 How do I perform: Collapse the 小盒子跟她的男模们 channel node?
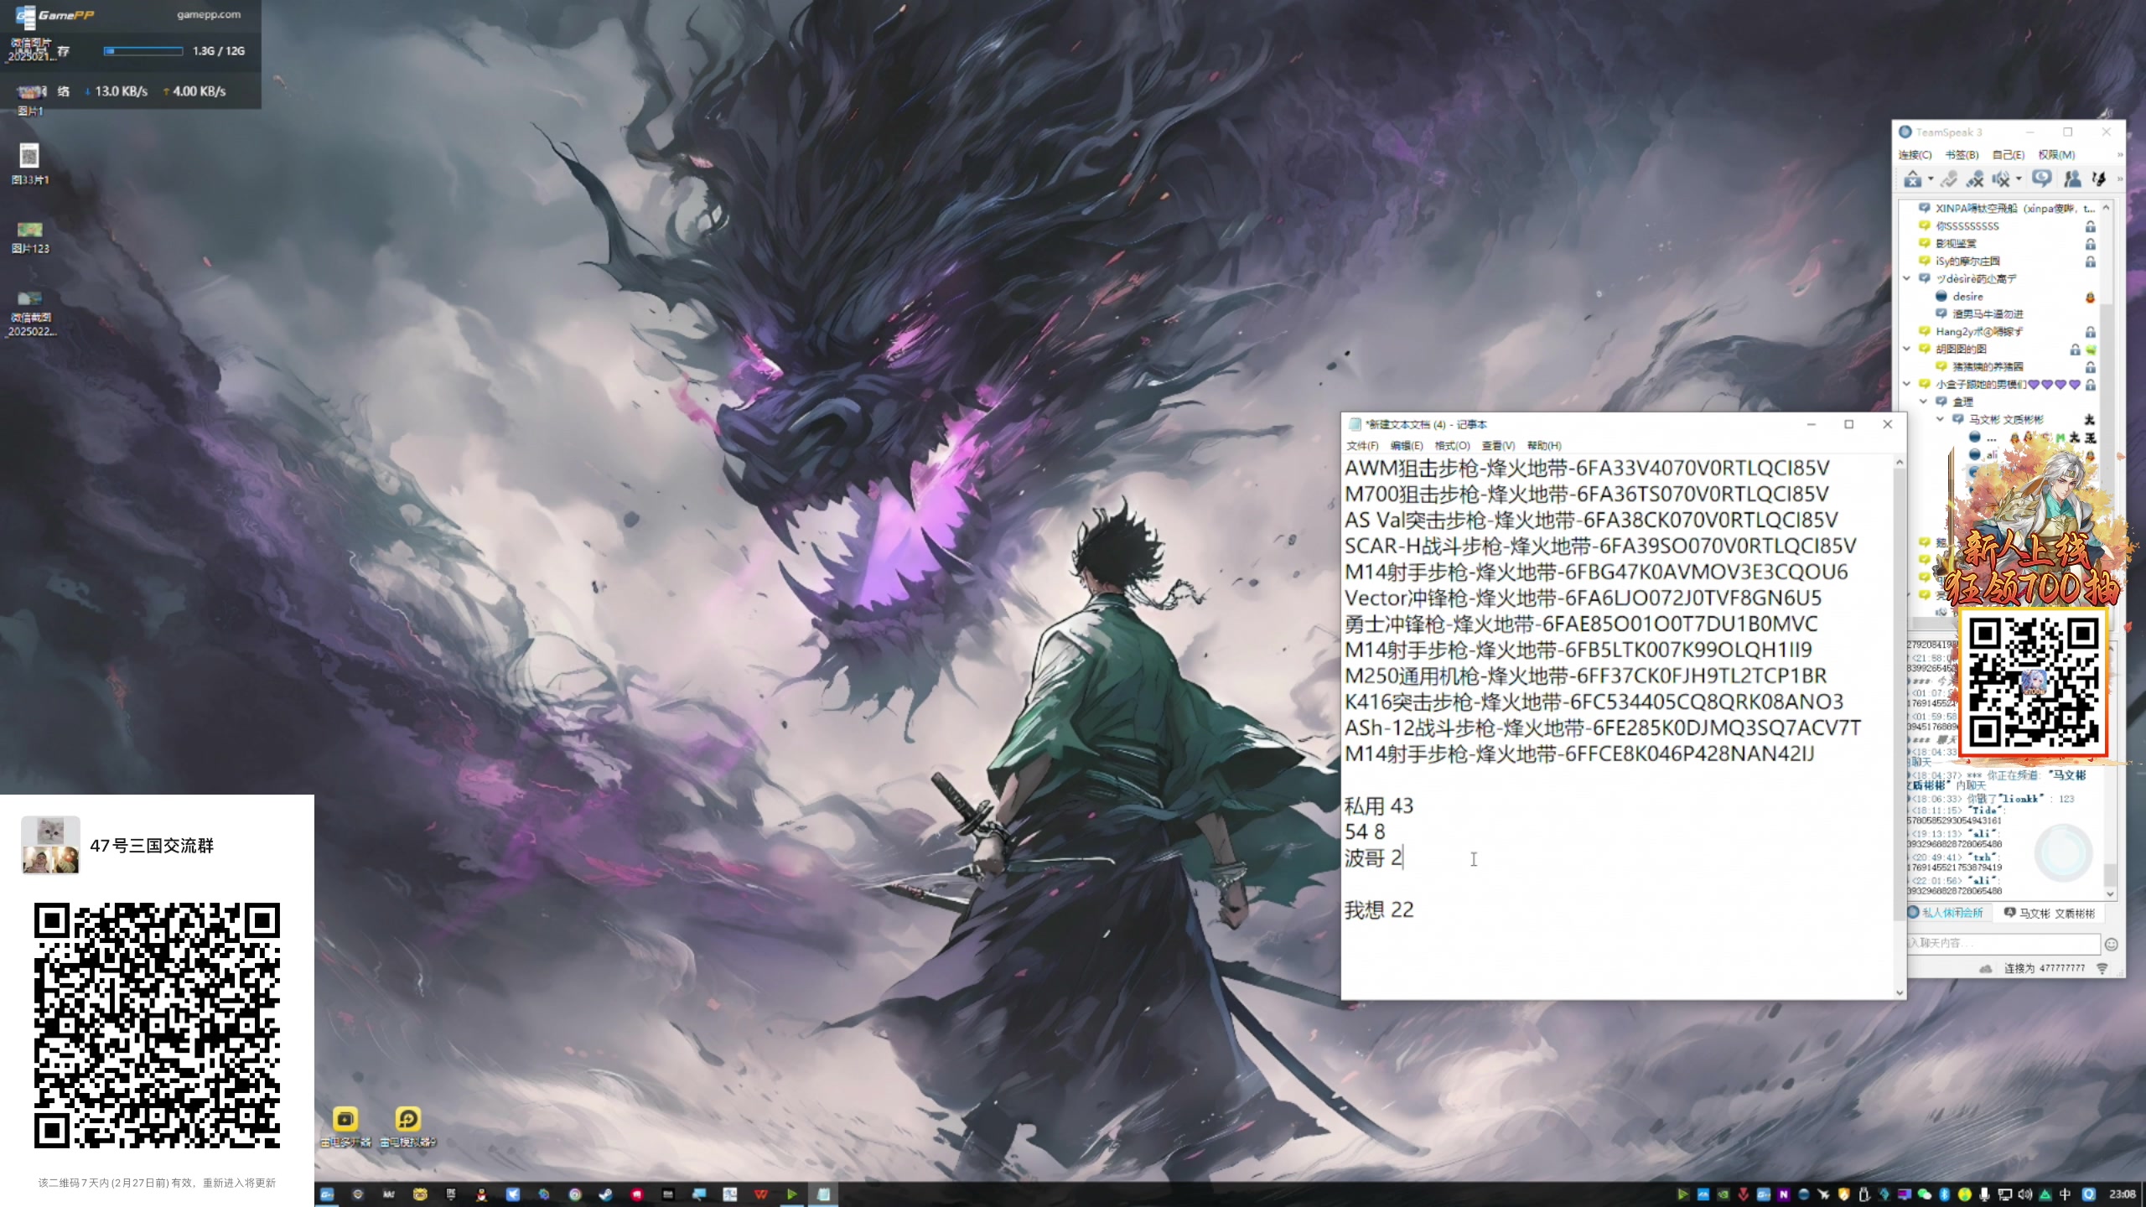1907,384
